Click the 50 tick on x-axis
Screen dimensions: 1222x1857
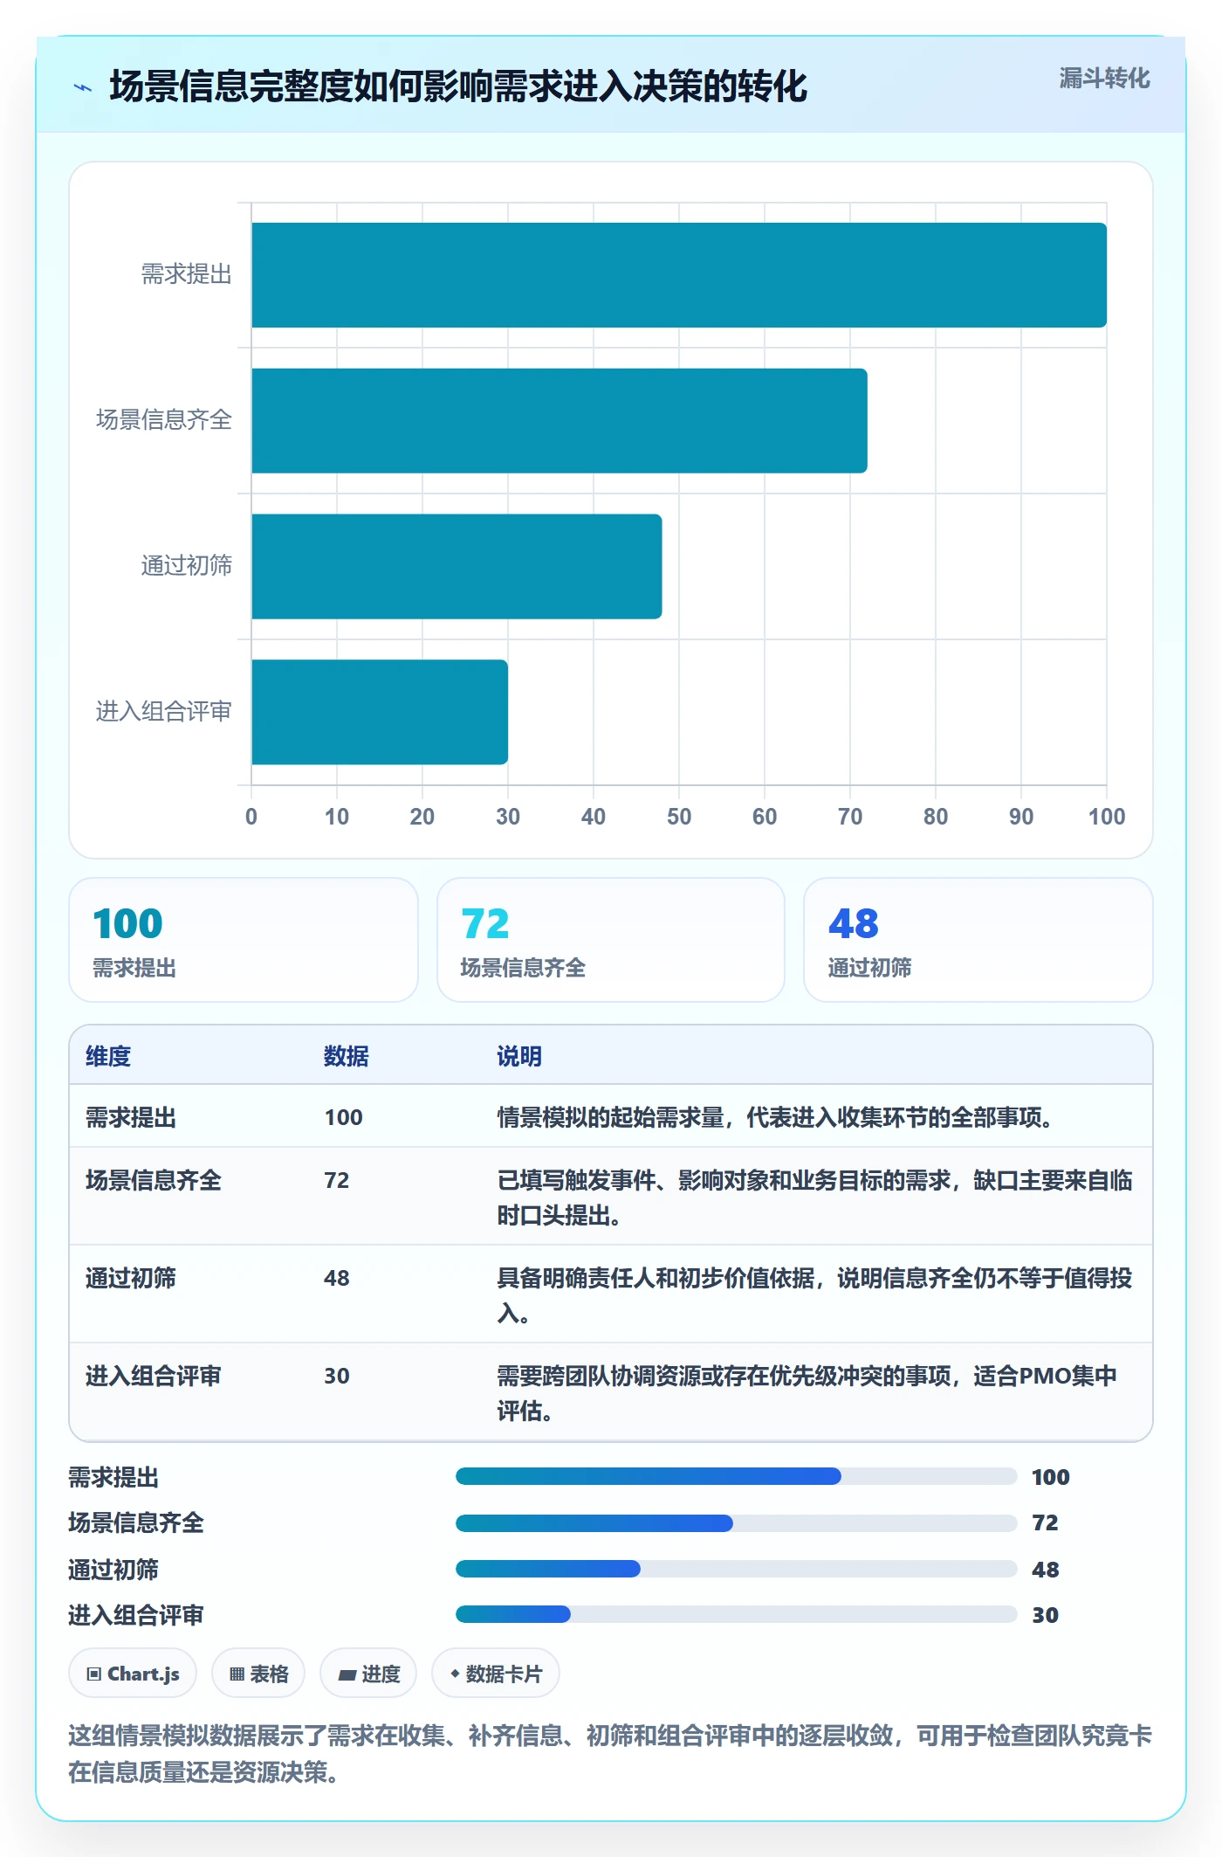point(679,817)
